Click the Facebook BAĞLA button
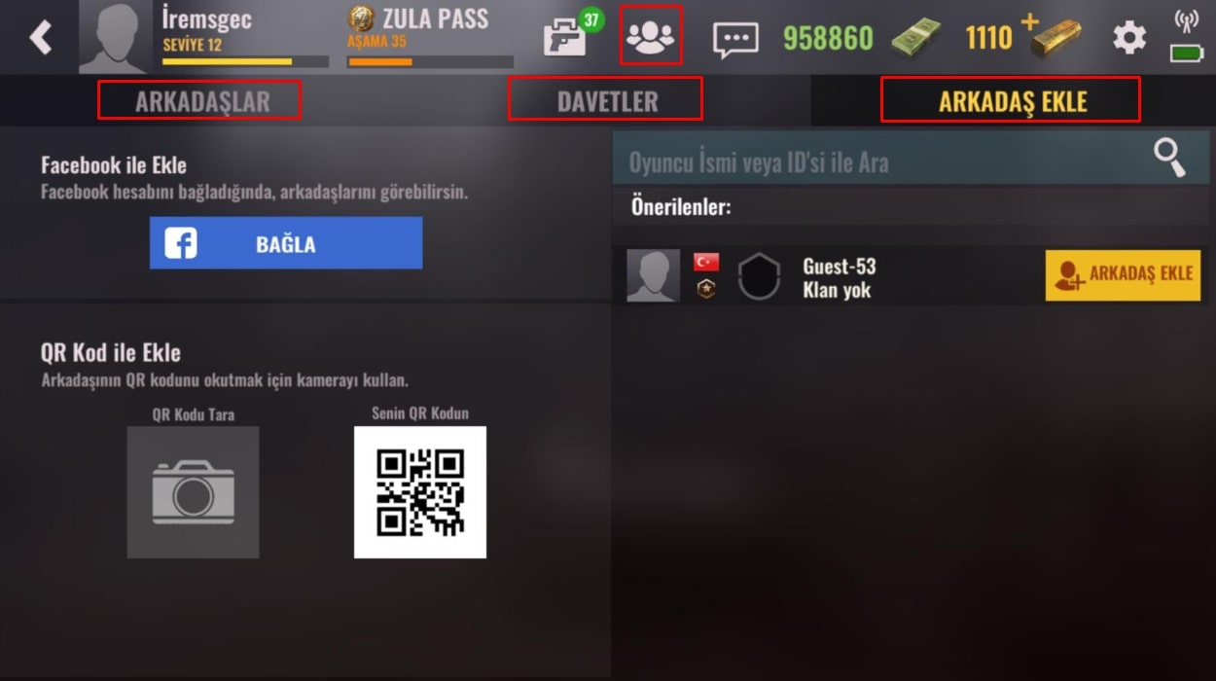The height and width of the screenshot is (681, 1216). click(286, 243)
